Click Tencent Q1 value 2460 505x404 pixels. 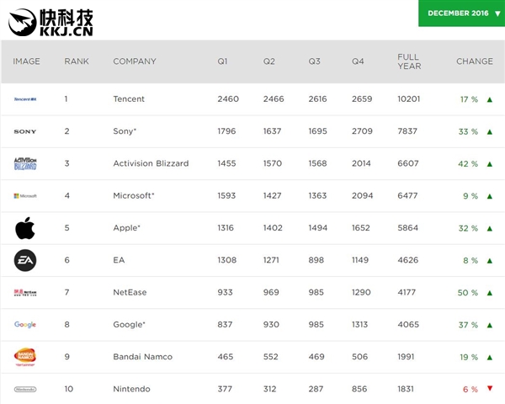pos(228,99)
